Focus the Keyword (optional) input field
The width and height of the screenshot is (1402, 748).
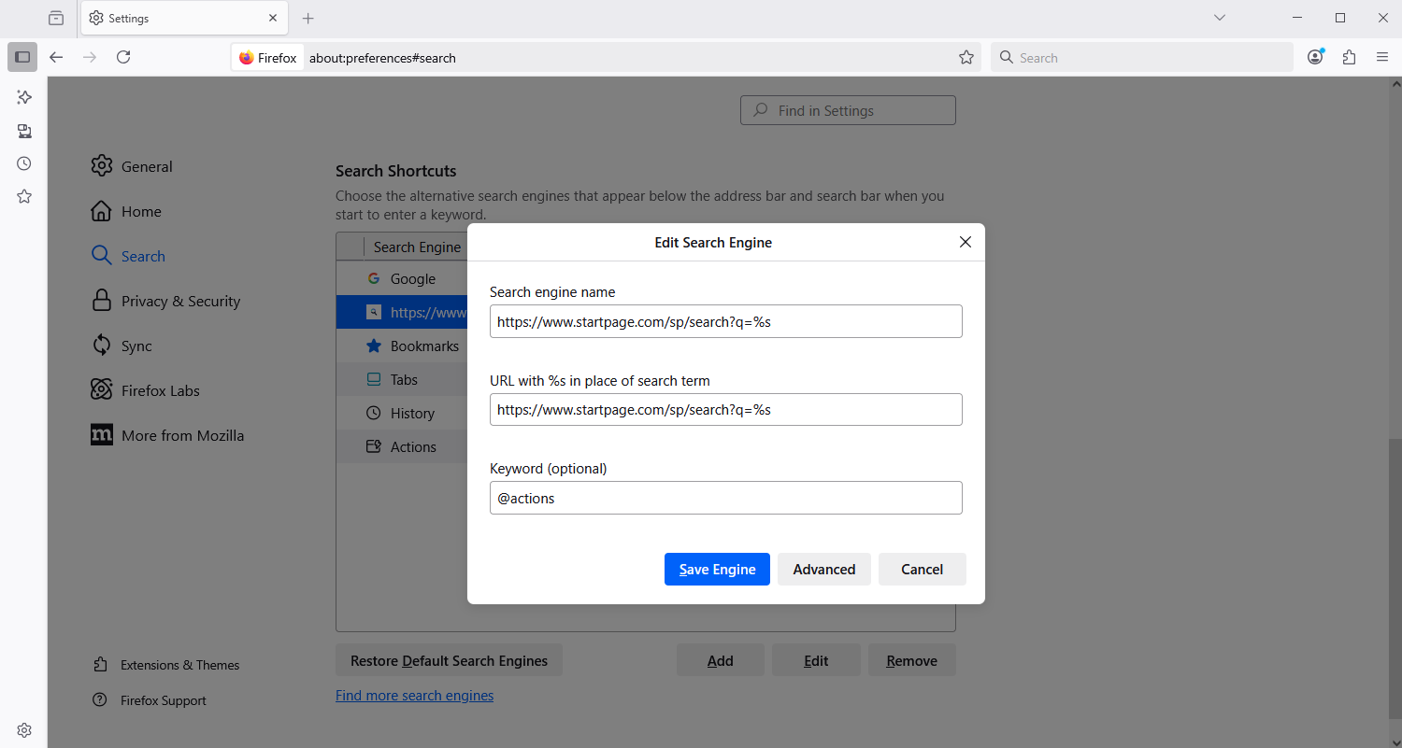point(725,498)
